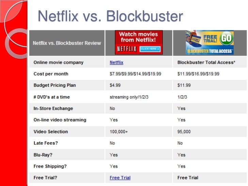Click the Netflix logo in the red banner
The image size is (248, 186).
[127, 49]
